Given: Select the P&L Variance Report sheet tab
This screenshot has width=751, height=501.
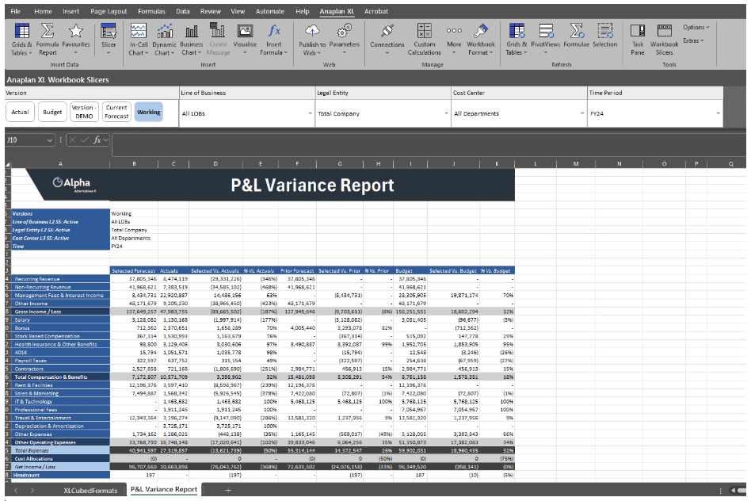Looking at the screenshot, I should pos(164,489).
